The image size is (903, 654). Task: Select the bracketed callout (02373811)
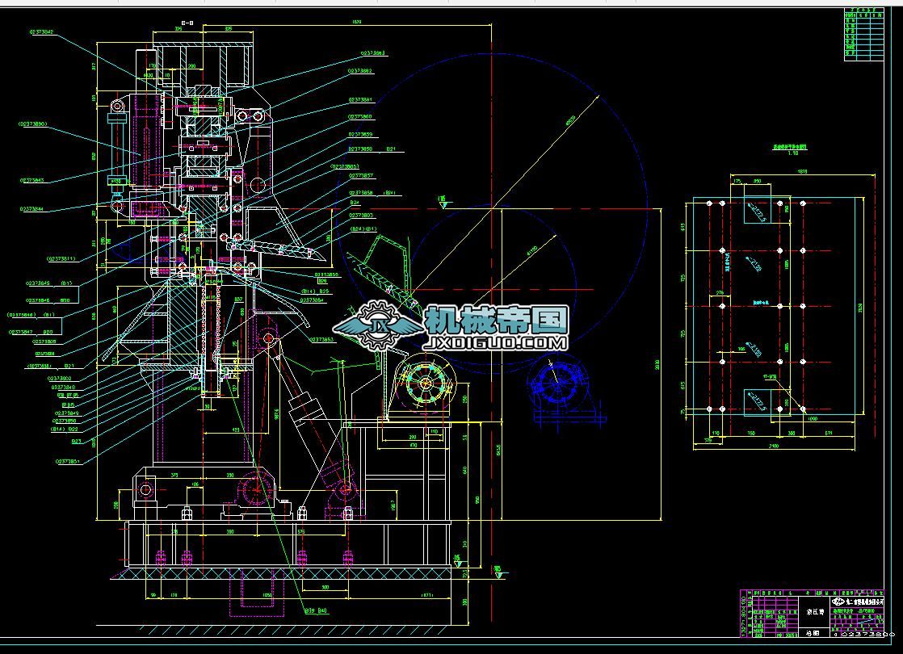pos(61,258)
